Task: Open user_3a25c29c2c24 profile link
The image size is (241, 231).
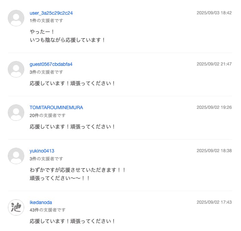Action: pyautogui.click(x=51, y=13)
